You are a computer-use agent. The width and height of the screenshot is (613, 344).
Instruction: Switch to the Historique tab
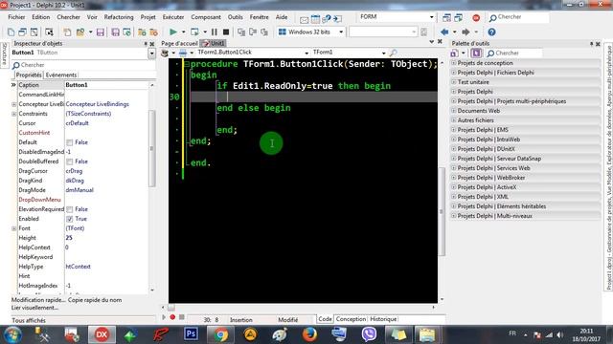coord(383,319)
